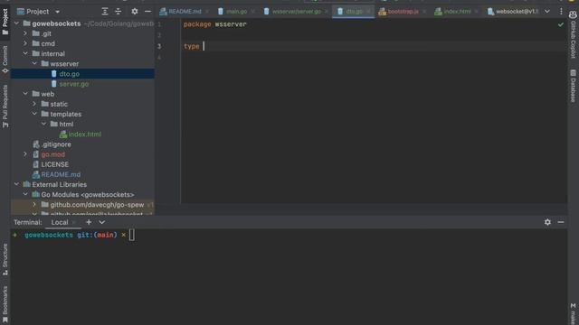This screenshot has width=579, height=325.
Task: Collapse External Libraries node
Action: [x=16, y=184]
